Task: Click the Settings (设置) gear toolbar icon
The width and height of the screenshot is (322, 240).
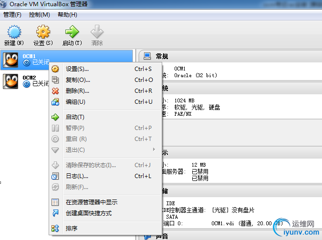Action: tap(43, 32)
